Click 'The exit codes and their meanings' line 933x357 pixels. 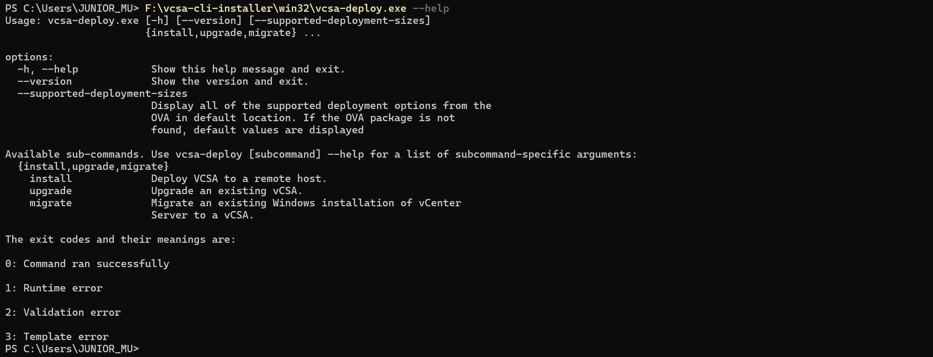pyautogui.click(x=120, y=239)
